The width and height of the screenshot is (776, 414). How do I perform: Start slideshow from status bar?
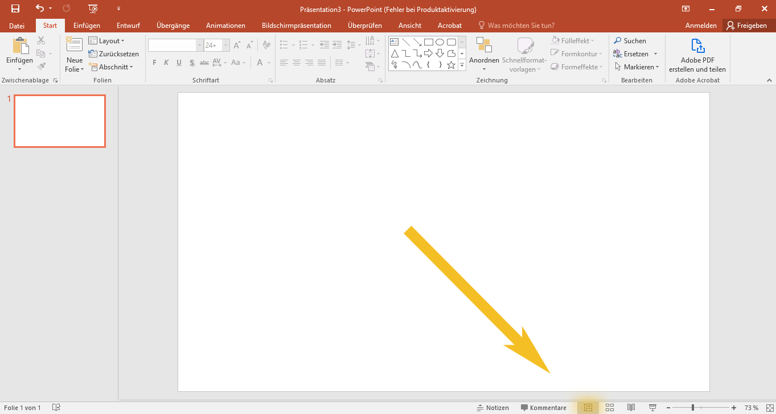(653, 408)
